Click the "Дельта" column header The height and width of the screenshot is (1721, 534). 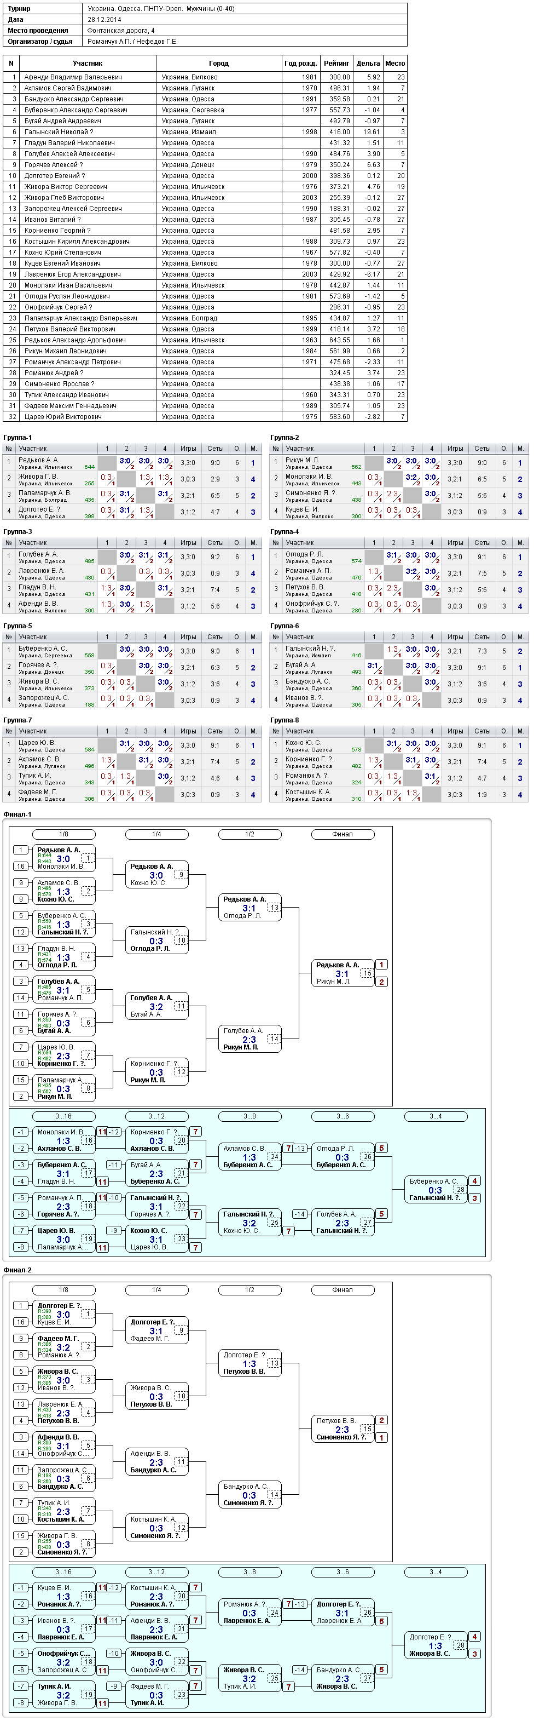click(x=368, y=64)
